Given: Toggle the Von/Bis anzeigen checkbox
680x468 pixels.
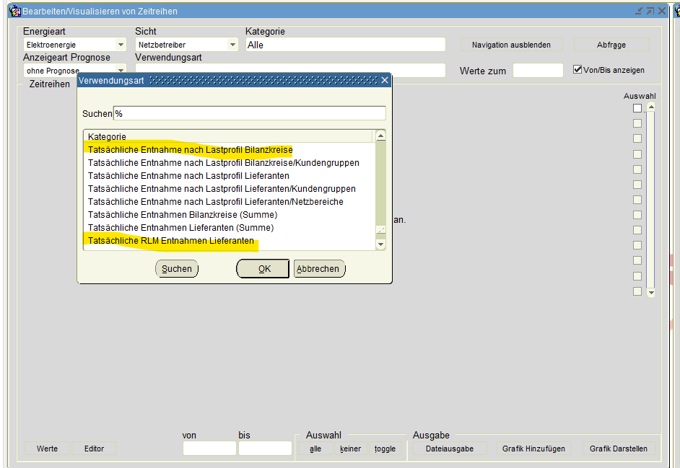Looking at the screenshot, I should pos(577,70).
